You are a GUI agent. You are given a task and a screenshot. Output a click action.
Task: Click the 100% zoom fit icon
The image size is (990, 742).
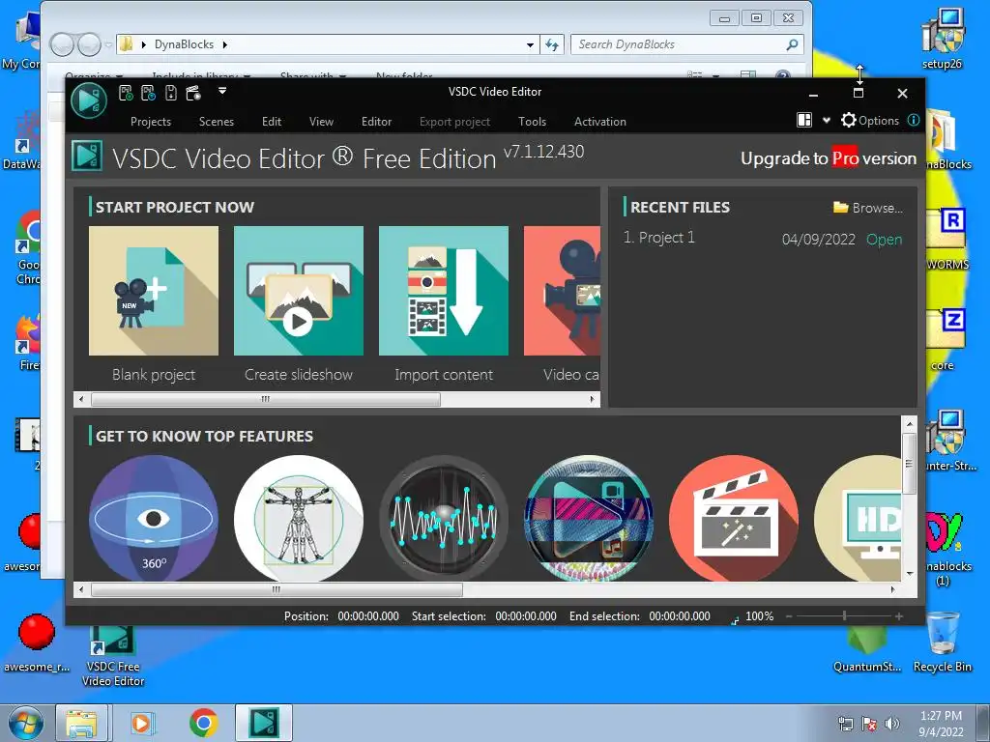point(735,620)
